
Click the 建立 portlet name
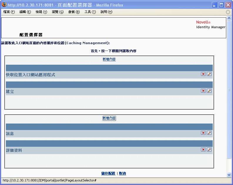click(10, 91)
